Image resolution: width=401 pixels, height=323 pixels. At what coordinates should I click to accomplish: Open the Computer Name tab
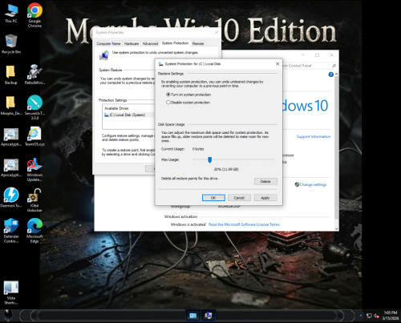pyautogui.click(x=108, y=43)
